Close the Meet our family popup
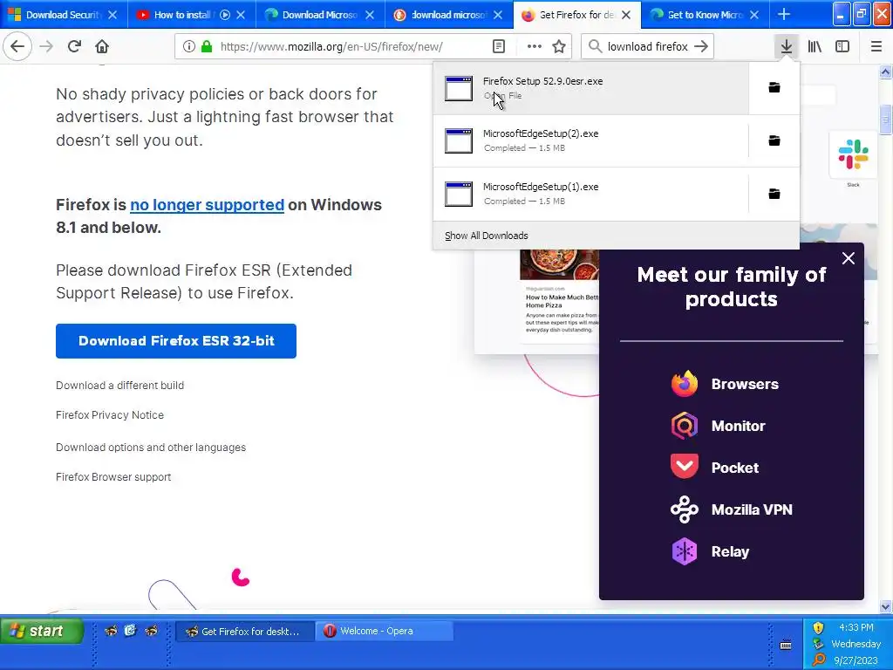 [x=848, y=258]
